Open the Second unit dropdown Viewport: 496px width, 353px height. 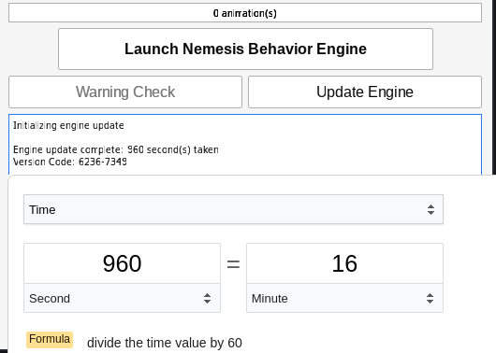pos(122,298)
